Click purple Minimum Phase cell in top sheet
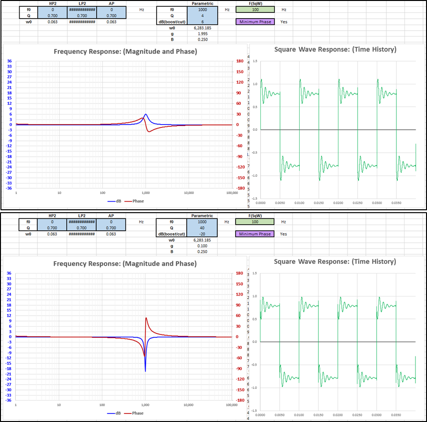 (255, 22)
